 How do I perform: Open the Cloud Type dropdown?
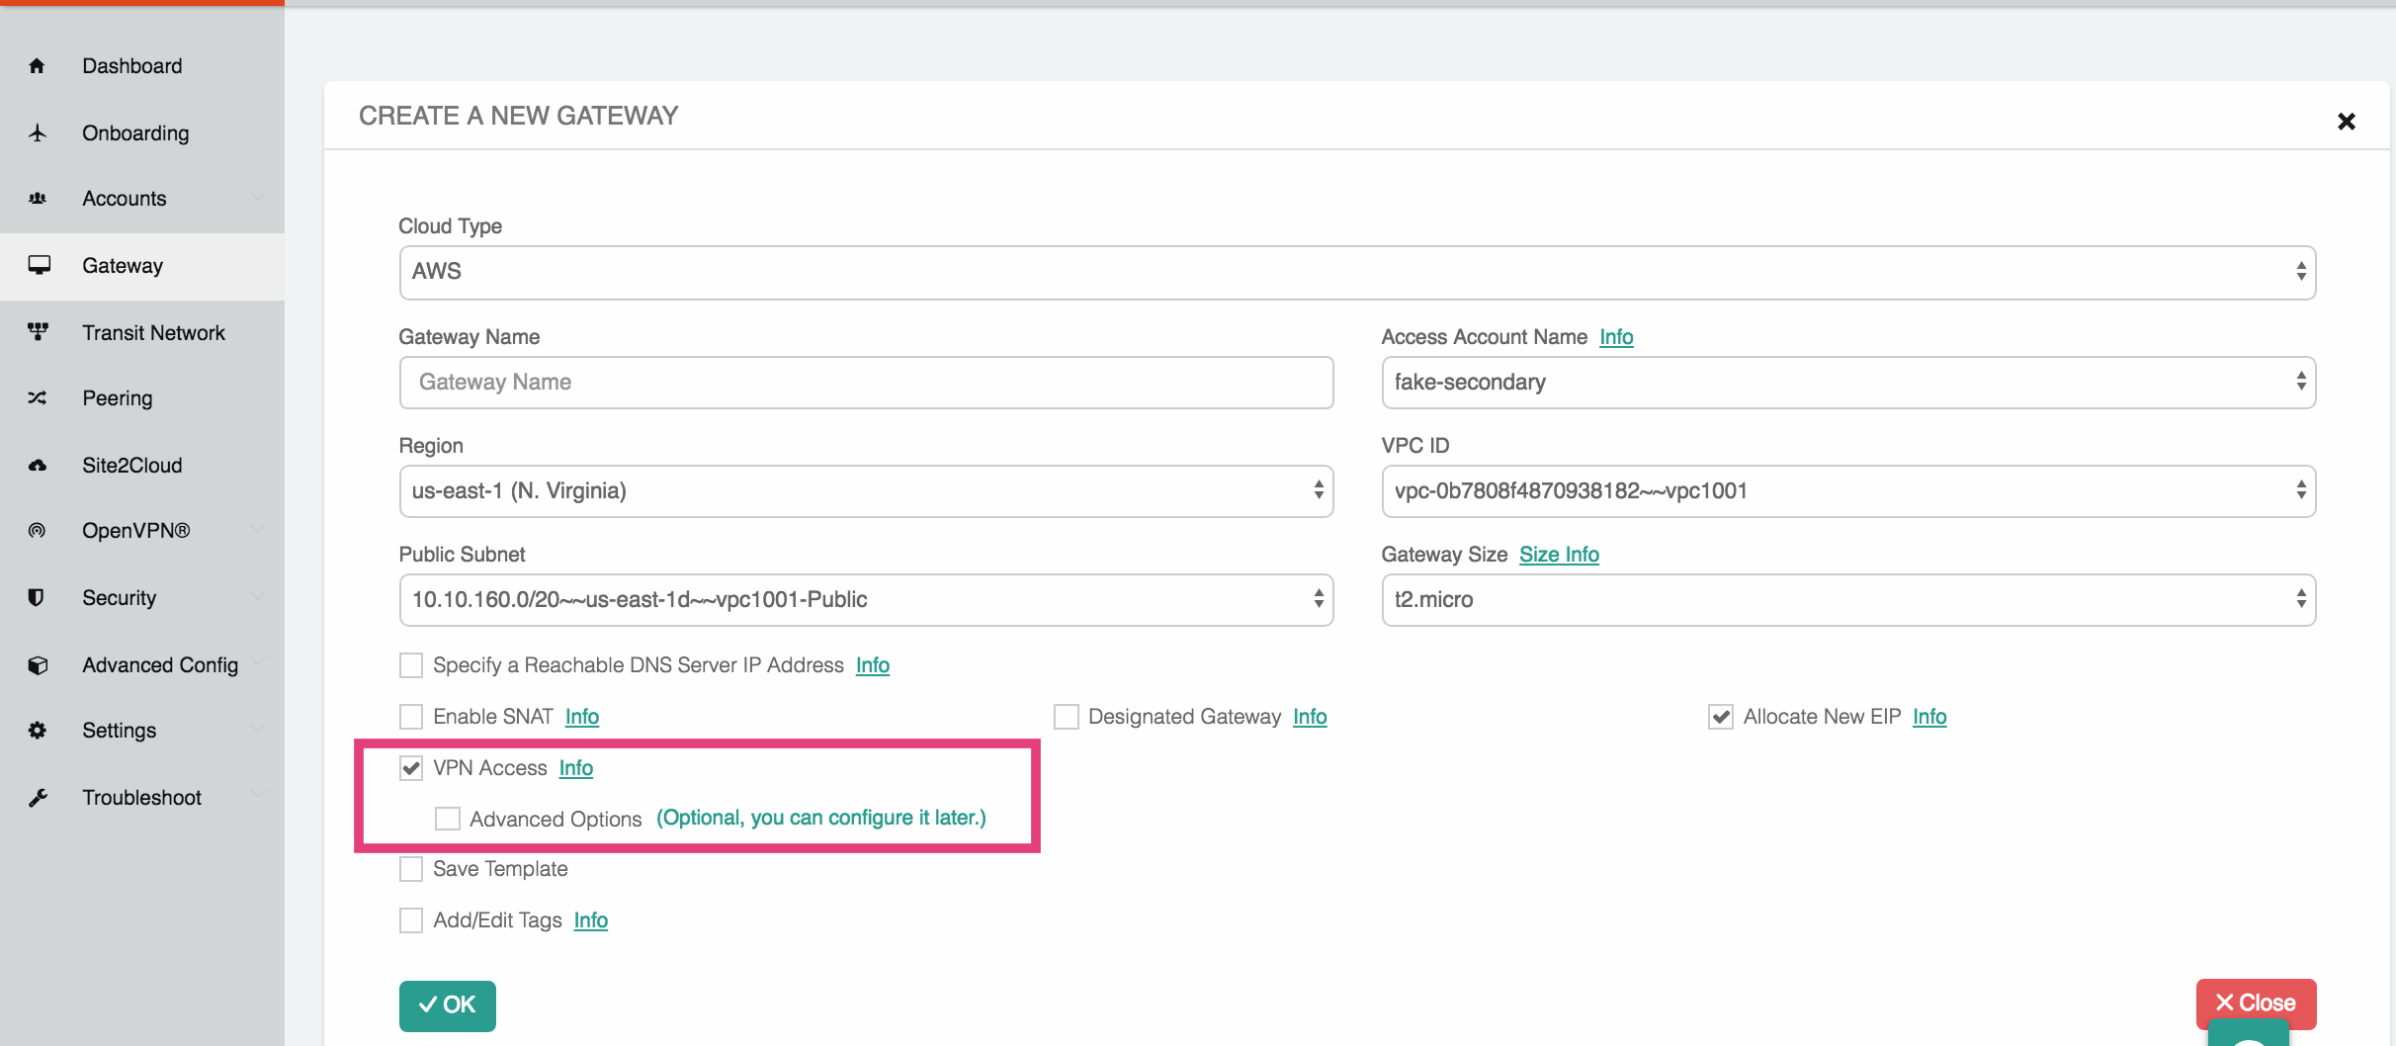1356,272
